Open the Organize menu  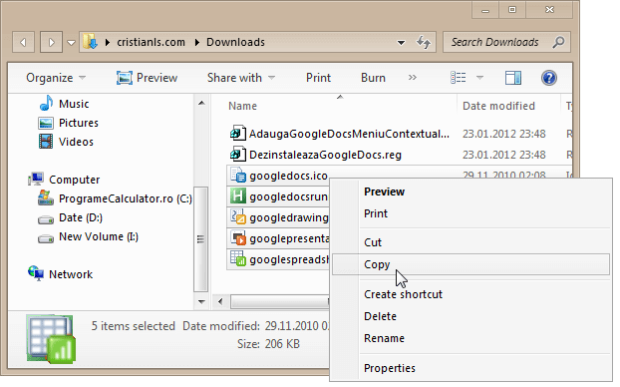click(56, 78)
